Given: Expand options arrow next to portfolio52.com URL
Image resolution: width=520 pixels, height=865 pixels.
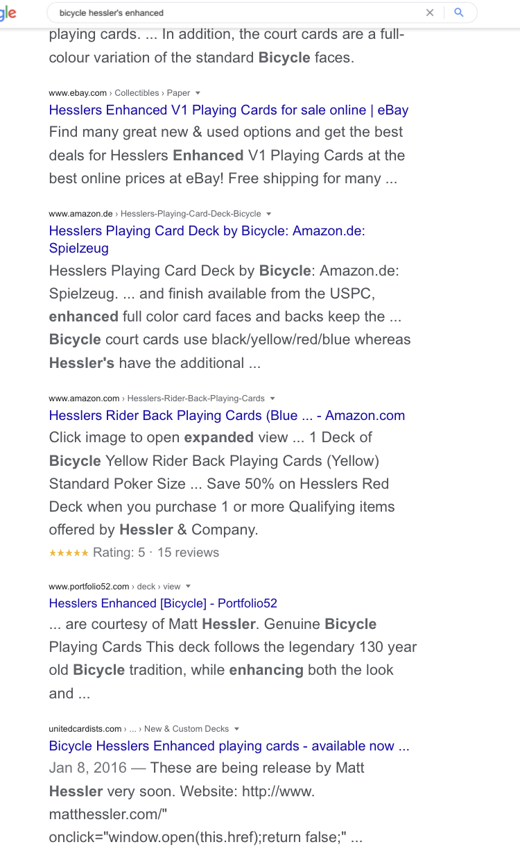Looking at the screenshot, I should [188, 587].
